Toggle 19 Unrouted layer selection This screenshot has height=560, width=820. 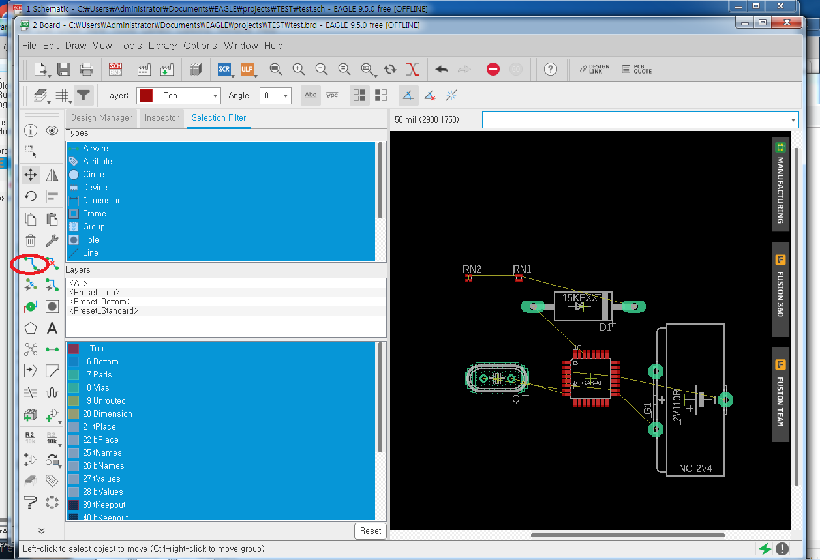click(x=220, y=400)
